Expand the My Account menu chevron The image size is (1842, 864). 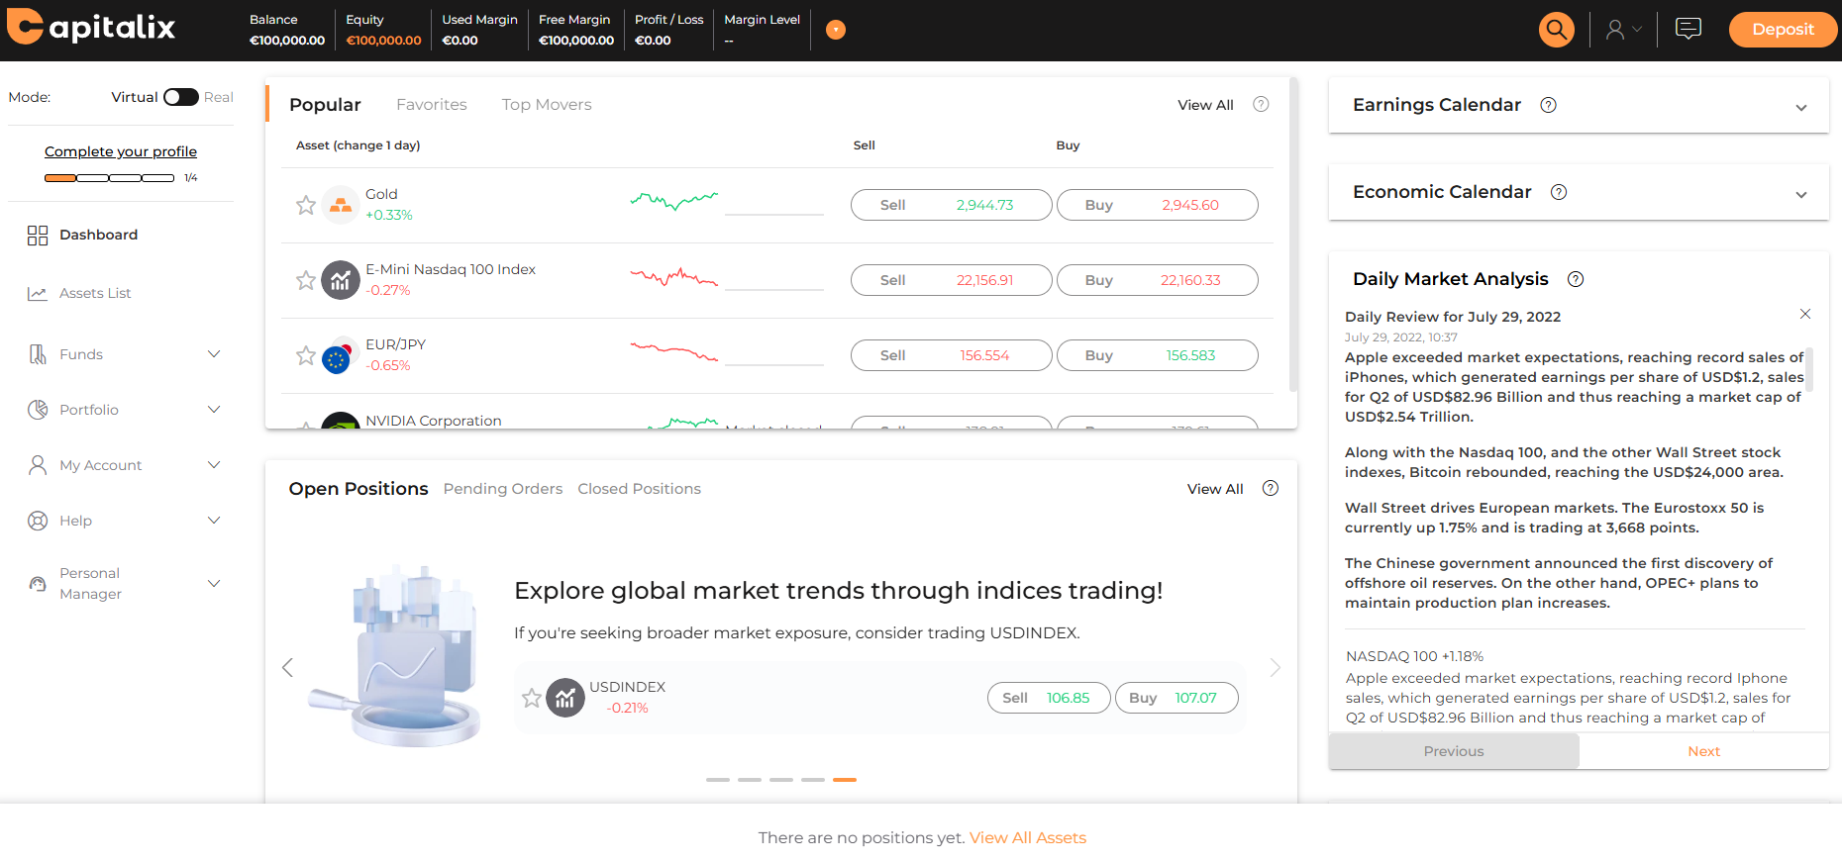(214, 465)
